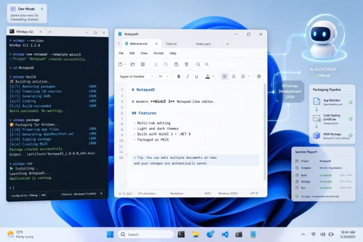
Task: Center align text in NotepadX
Action: point(234,76)
